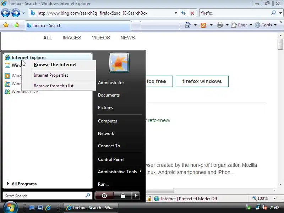284x213 pixels.
Task: Open Control Panel from Start menu
Action: click(x=111, y=159)
